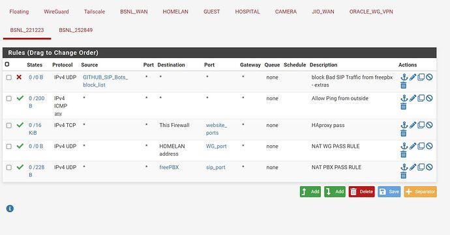Viewport: 450px width, 235px height.
Task: Click anchor icon for Bad SIP Traffic rule
Action: coord(404,77)
